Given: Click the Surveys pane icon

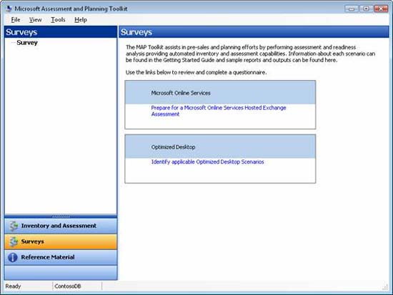Looking at the screenshot, I should click(14, 241).
